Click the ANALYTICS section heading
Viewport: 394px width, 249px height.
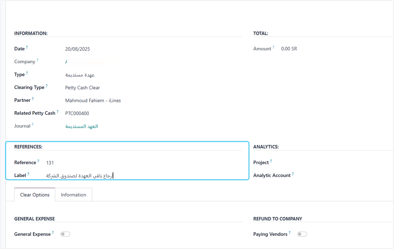point(266,147)
